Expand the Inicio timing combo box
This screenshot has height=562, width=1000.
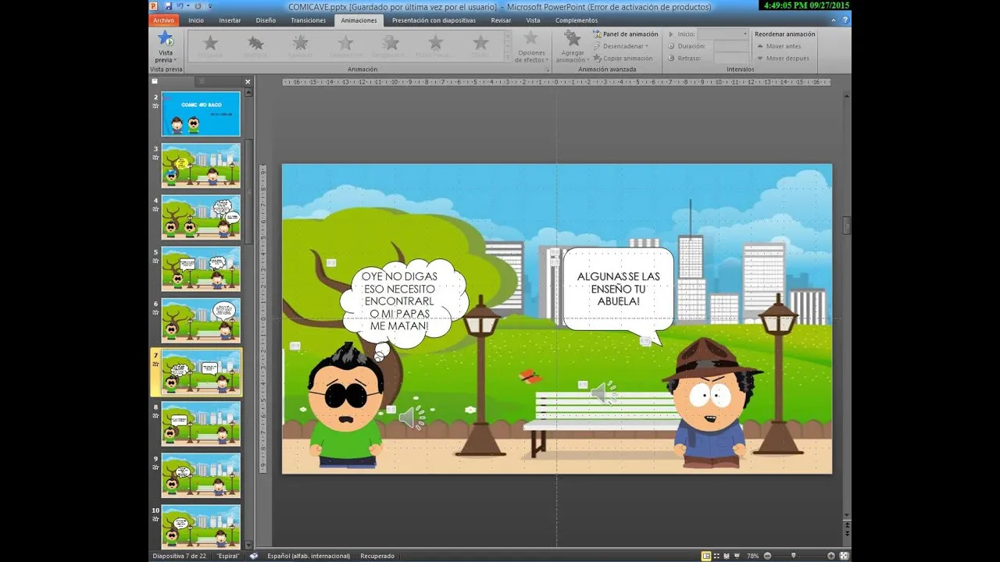pos(723,34)
